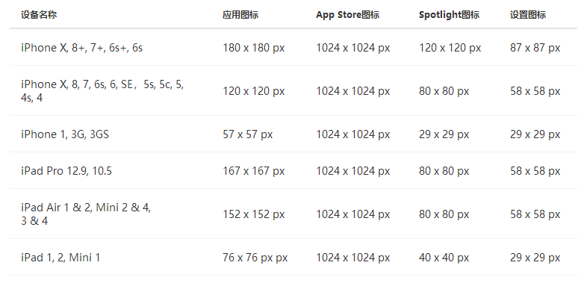This screenshot has width=584, height=283.
Task: Select the iPad Air 1 & 2 device cell
Action: pos(86,214)
